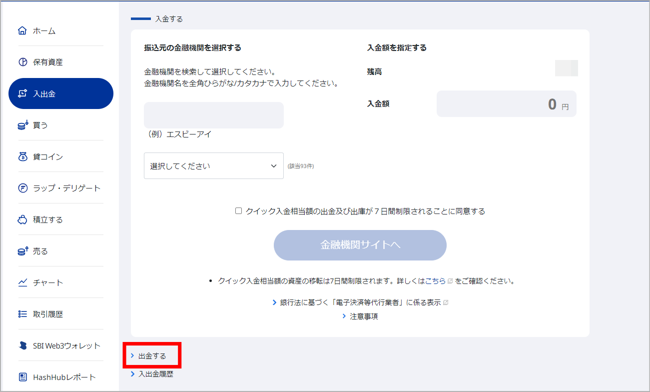Click chevron before 入出金履歴
The image size is (650, 392).
coord(132,373)
